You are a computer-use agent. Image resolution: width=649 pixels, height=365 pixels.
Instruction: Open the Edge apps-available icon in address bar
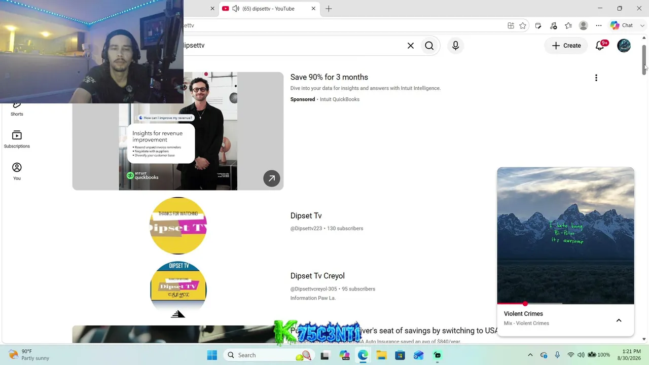click(x=511, y=25)
